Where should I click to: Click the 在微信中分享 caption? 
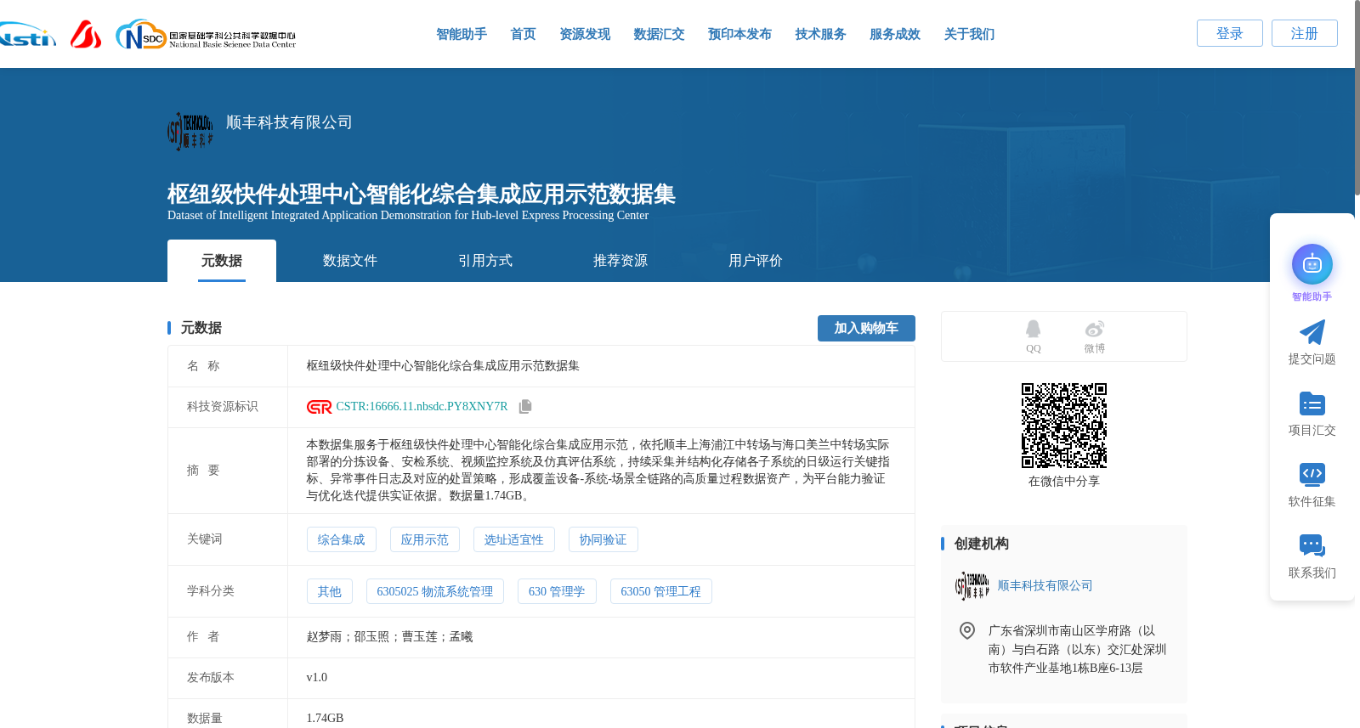click(1064, 482)
